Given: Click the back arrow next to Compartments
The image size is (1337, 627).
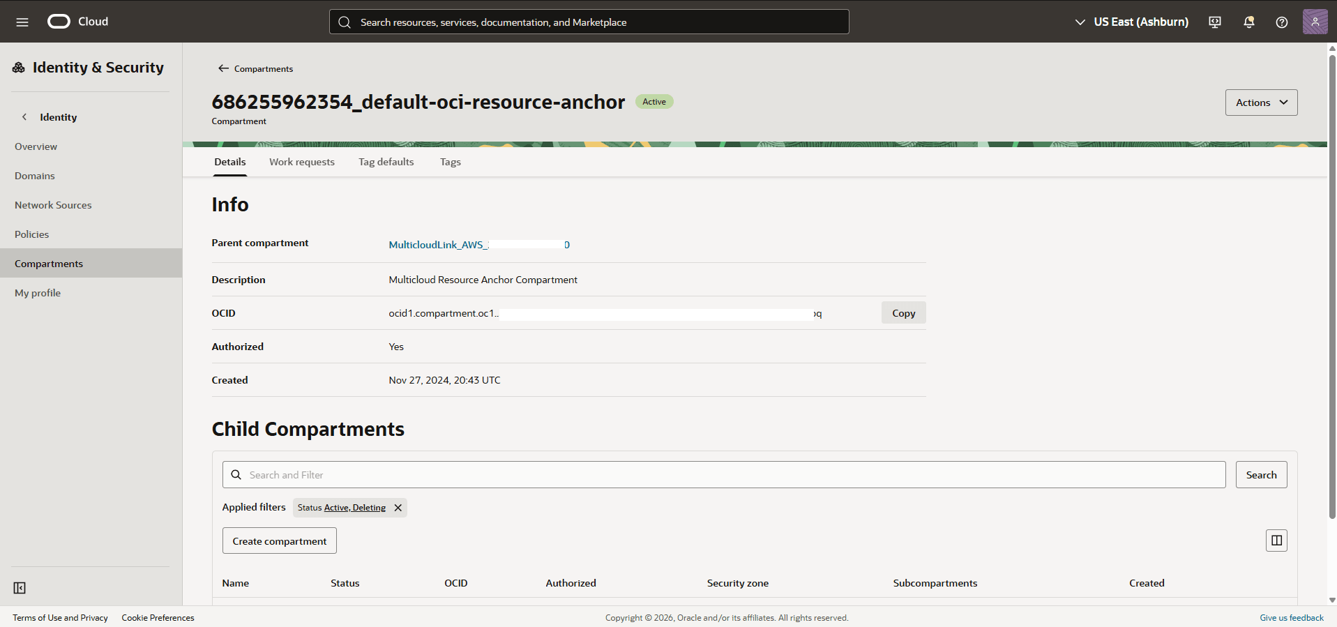Looking at the screenshot, I should [x=223, y=68].
